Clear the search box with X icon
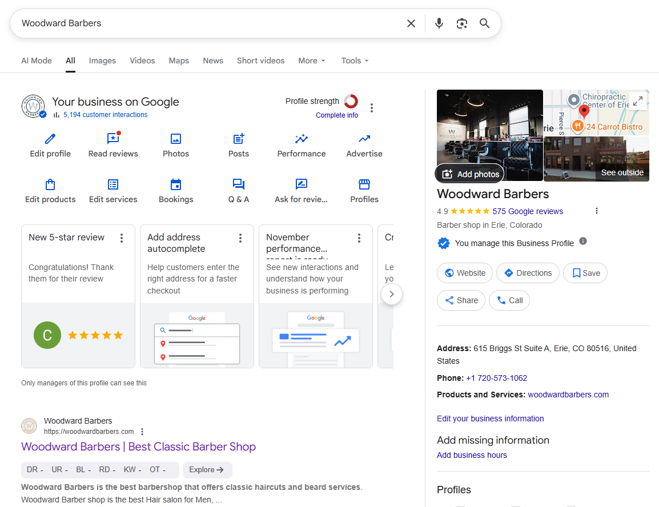 411,23
